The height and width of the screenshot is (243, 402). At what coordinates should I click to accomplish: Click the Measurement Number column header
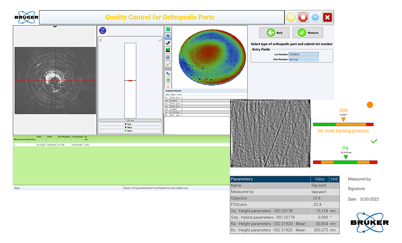point(24,139)
